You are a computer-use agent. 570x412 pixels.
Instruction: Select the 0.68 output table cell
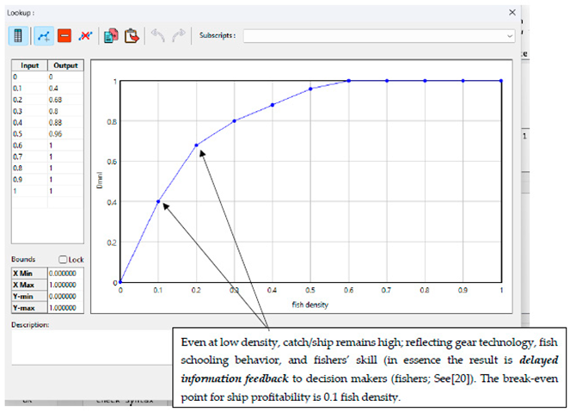65,99
